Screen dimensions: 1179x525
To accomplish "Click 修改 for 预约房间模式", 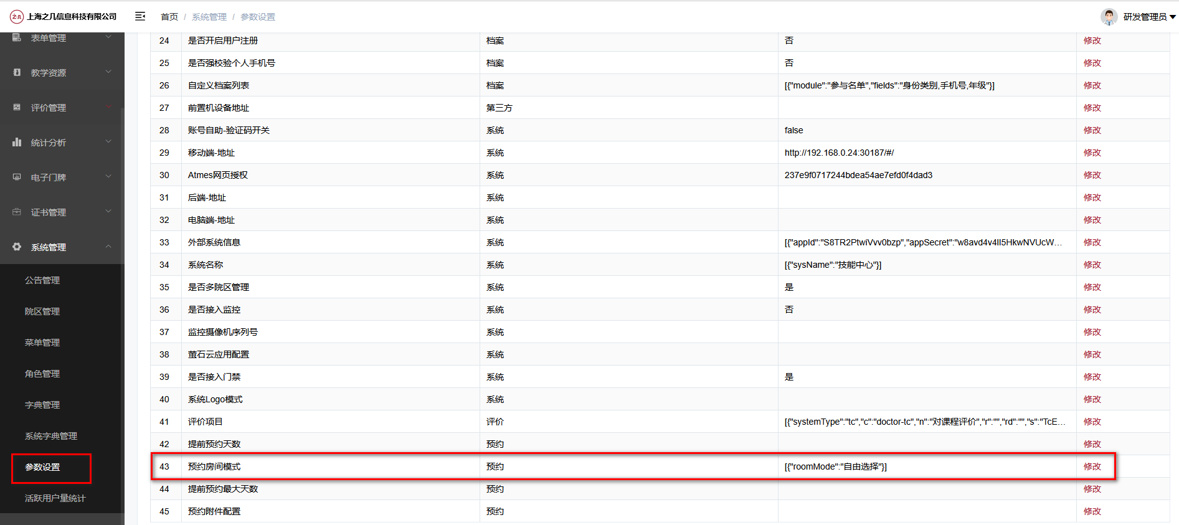I will pyautogui.click(x=1092, y=466).
